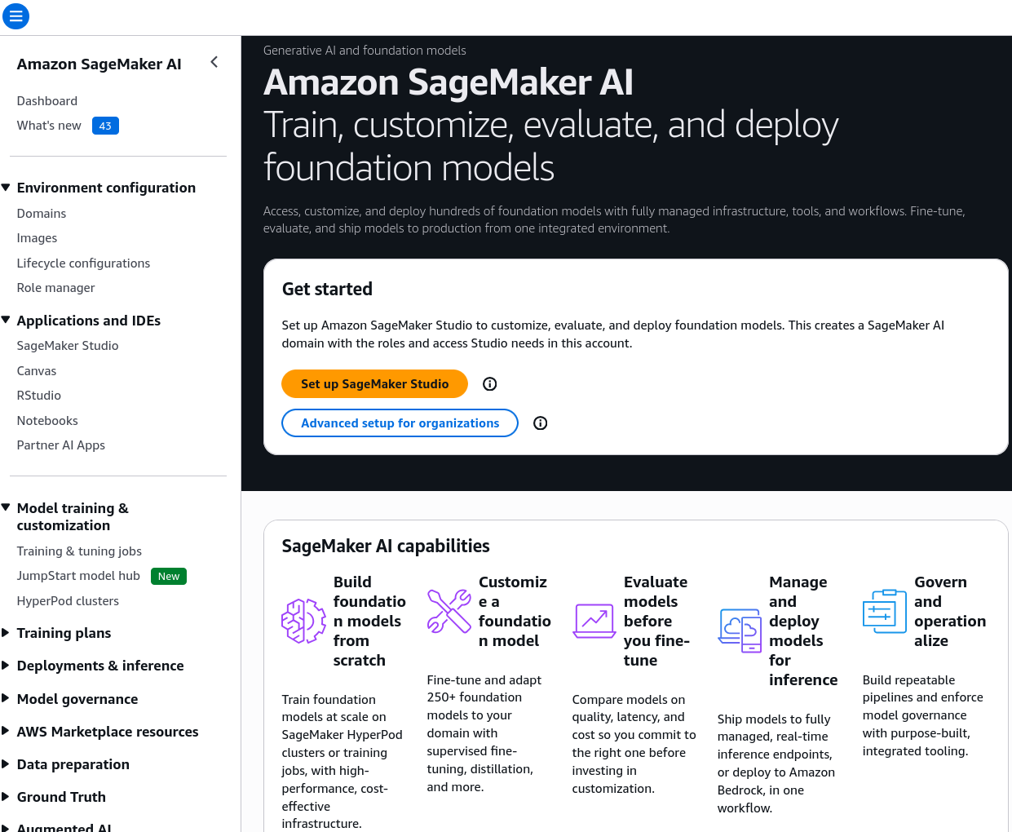Click info icon beside Set up SageMaker Studio

tap(489, 384)
